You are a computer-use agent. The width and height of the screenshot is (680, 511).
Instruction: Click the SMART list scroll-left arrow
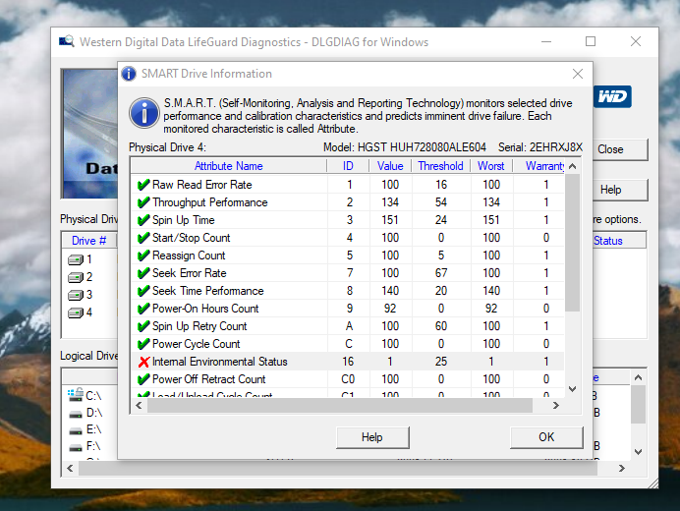click(139, 406)
